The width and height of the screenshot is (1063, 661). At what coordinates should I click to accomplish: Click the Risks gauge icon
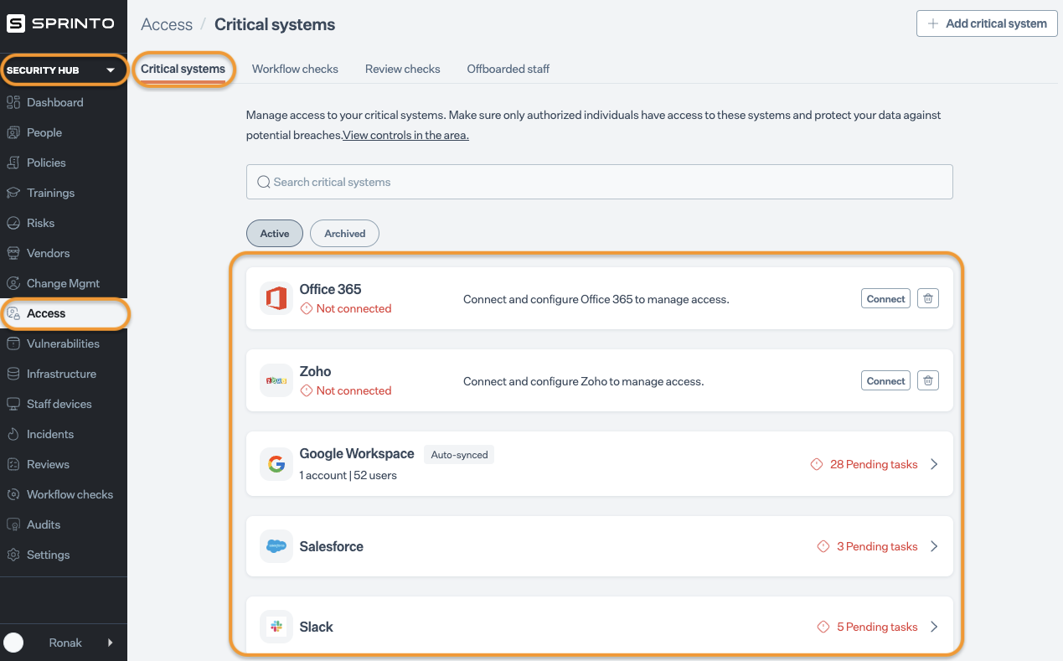click(13, 223)
